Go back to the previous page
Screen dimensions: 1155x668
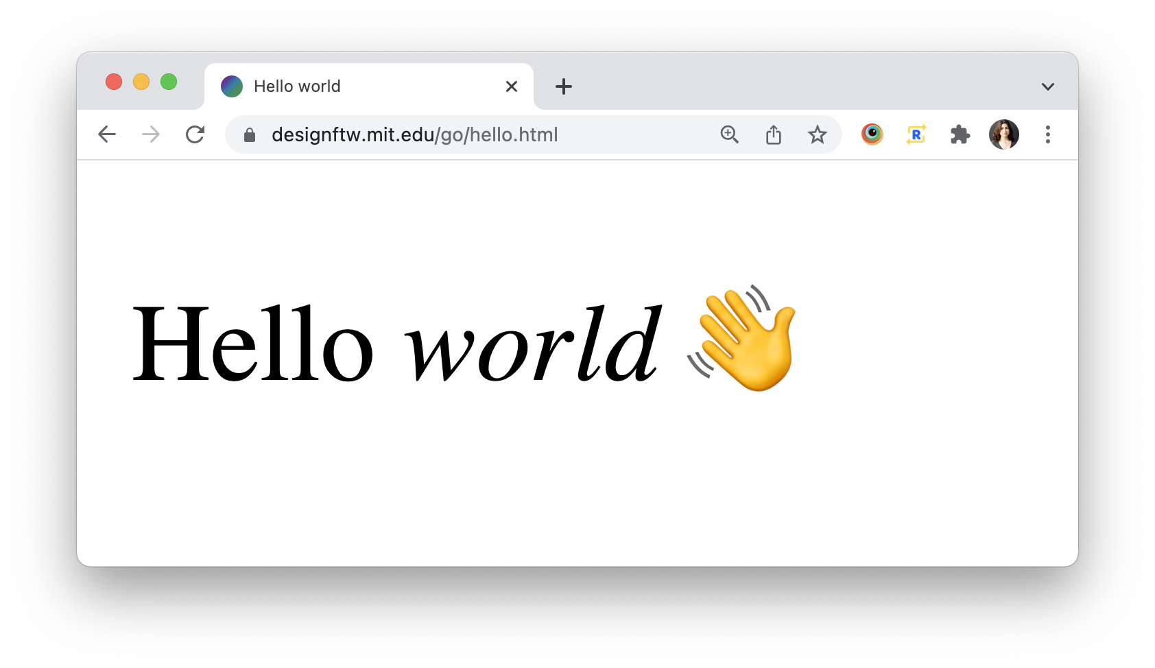click(107, 134)
